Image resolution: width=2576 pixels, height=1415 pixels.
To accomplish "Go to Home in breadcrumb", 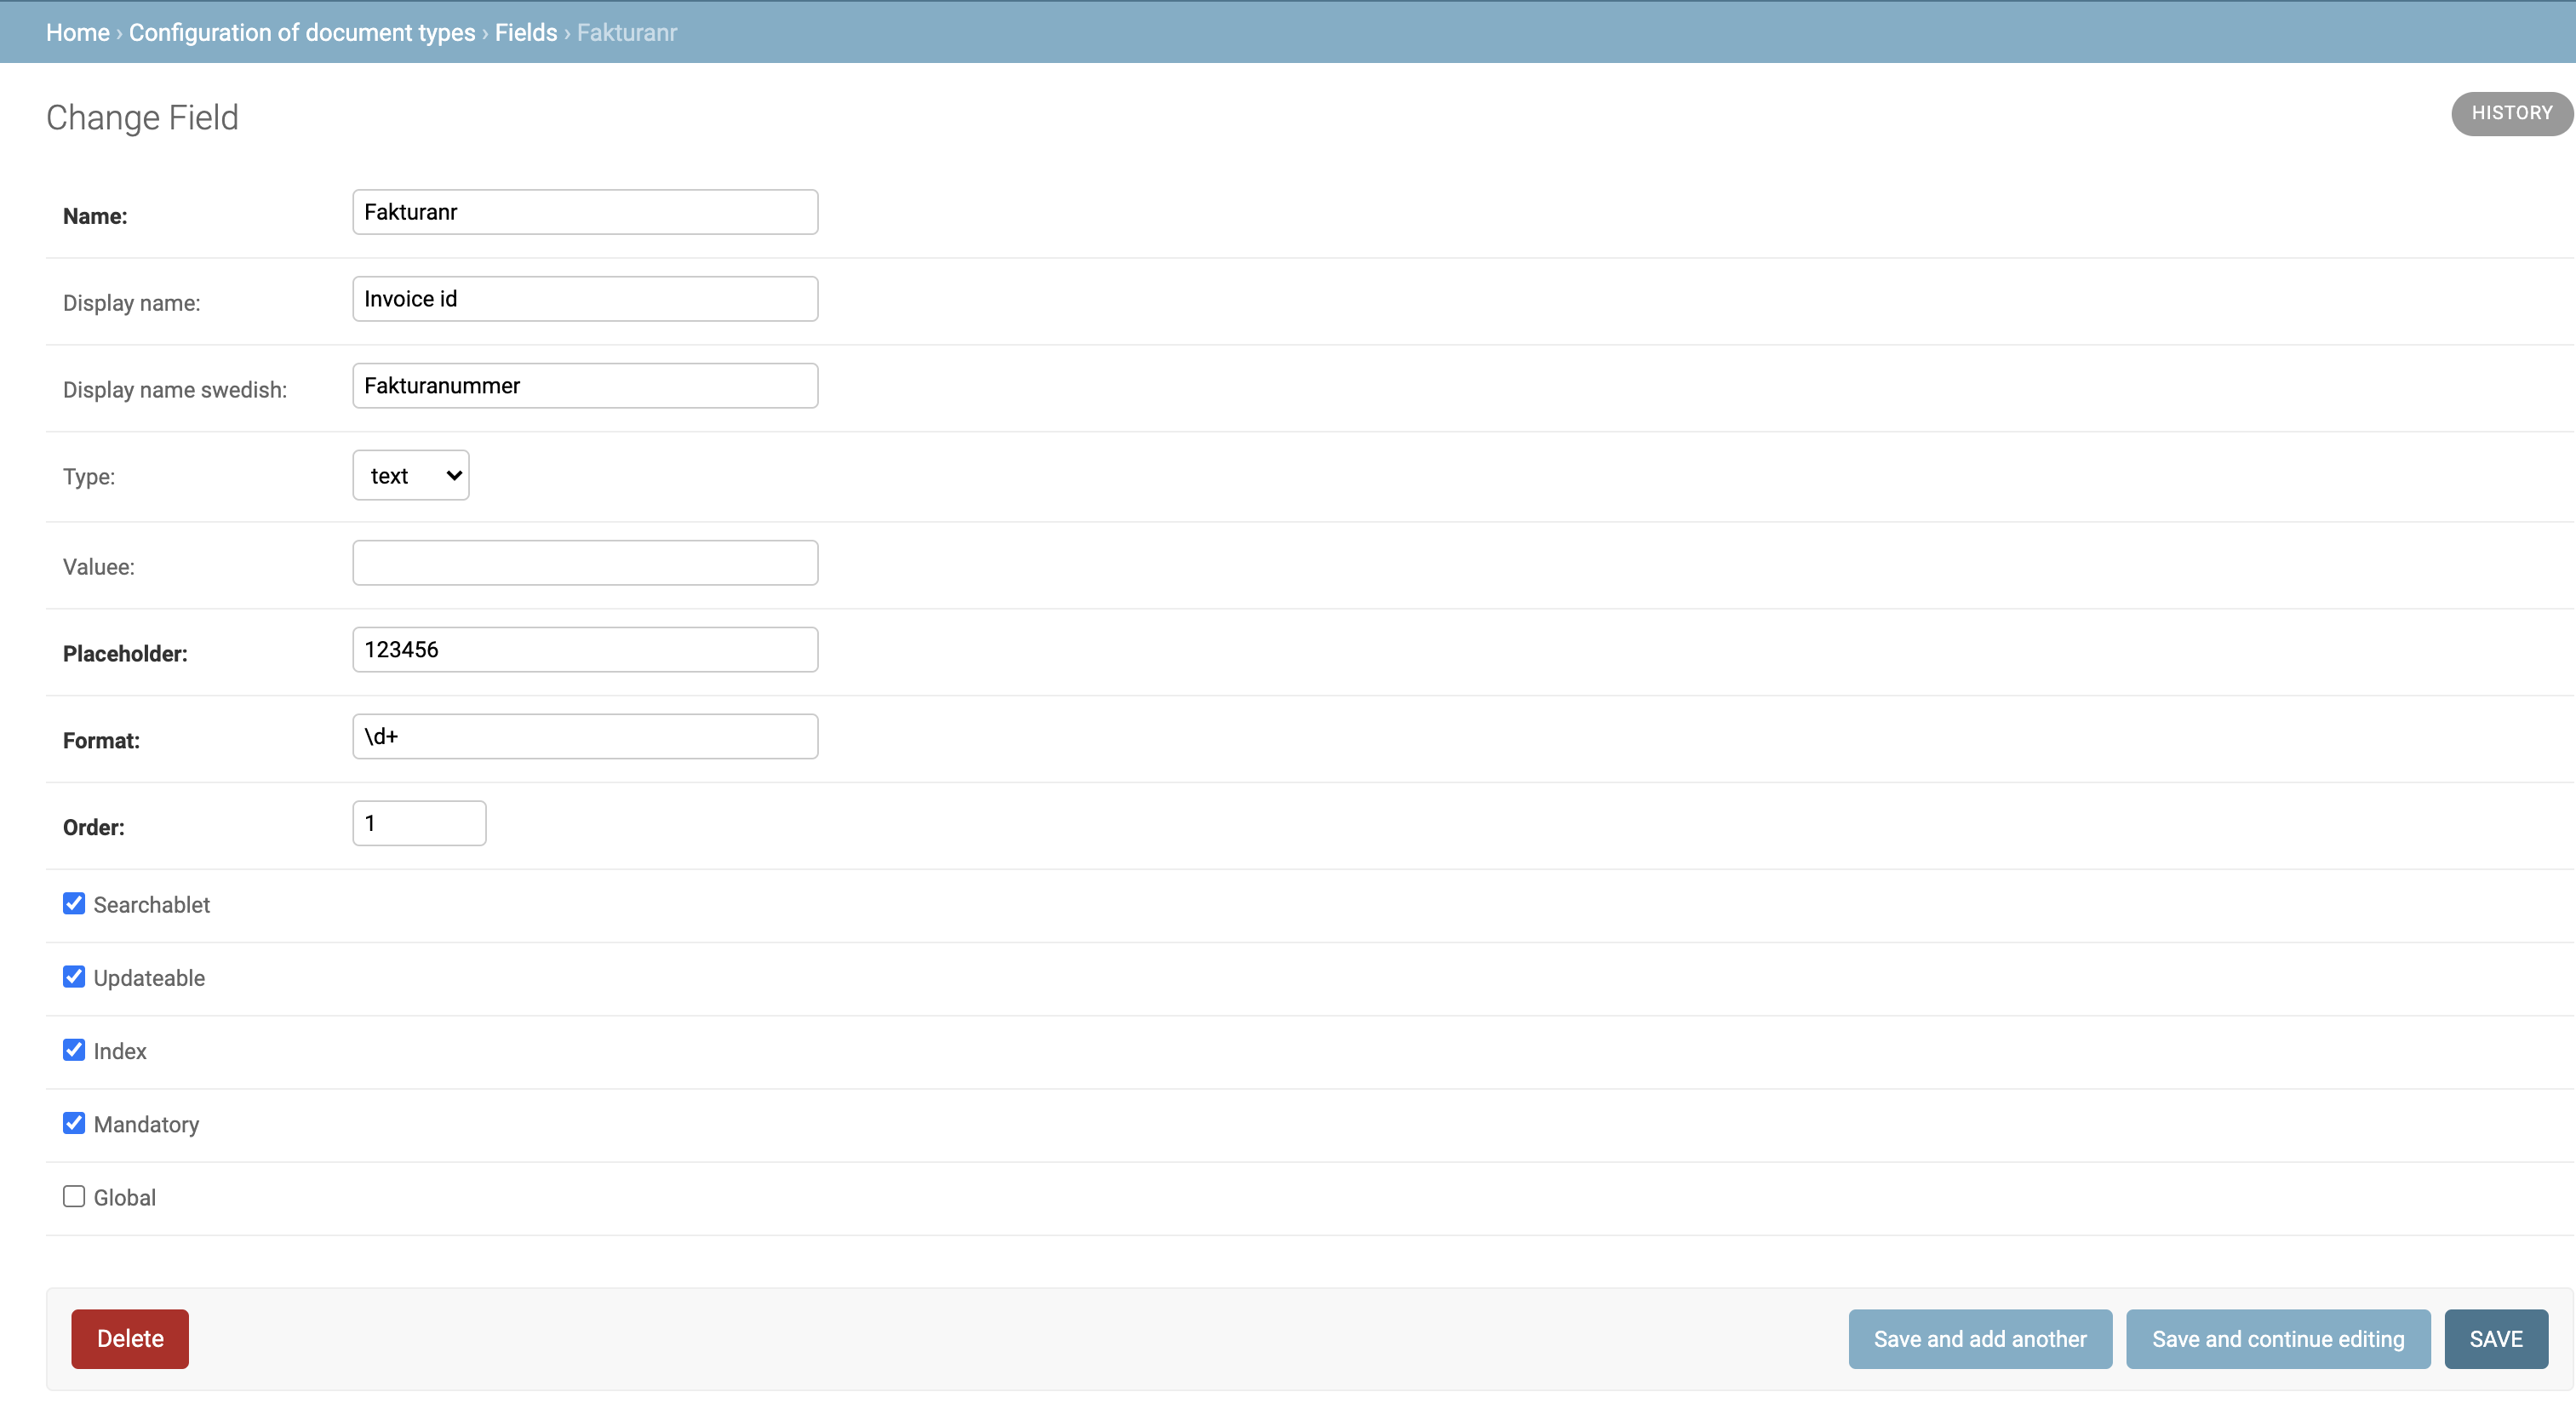I will click(x=78, y=32).
